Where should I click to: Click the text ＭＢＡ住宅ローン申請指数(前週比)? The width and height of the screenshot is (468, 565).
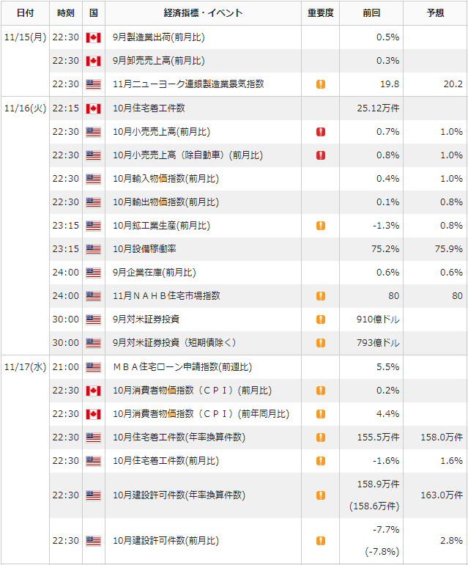[x=182, y=367]
